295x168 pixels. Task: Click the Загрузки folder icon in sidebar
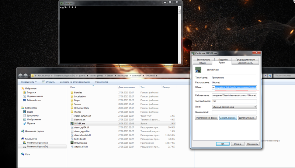(x=24, y=92)
